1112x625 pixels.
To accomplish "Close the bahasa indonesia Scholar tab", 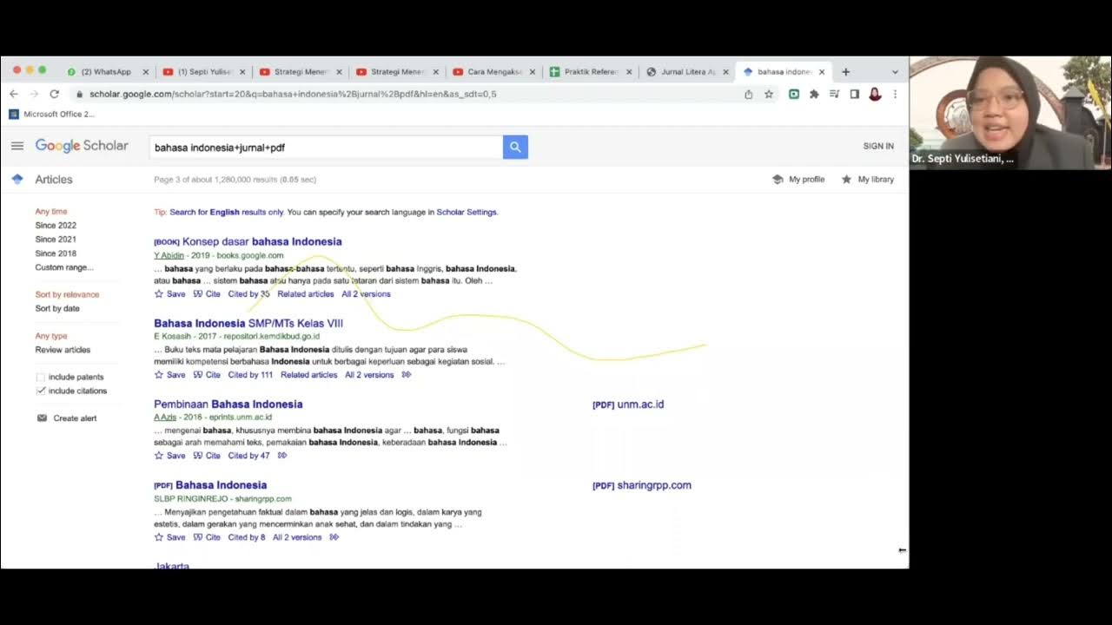I will coord(822,72).
